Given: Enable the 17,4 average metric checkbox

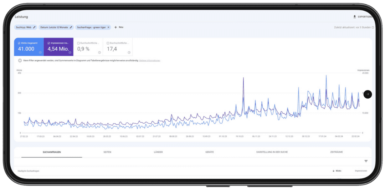Looking at the screenshot, I should 108,43.
